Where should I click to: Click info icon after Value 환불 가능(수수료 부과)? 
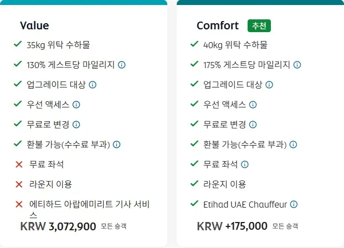pyautogui.click(x=117, y=144)
